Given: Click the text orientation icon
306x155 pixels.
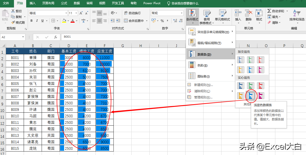Looking at the screenshot, I should 113,13.
